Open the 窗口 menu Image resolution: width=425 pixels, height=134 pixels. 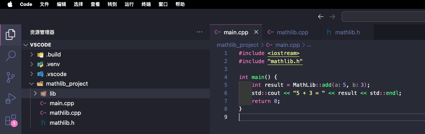(x=163, y=4)
